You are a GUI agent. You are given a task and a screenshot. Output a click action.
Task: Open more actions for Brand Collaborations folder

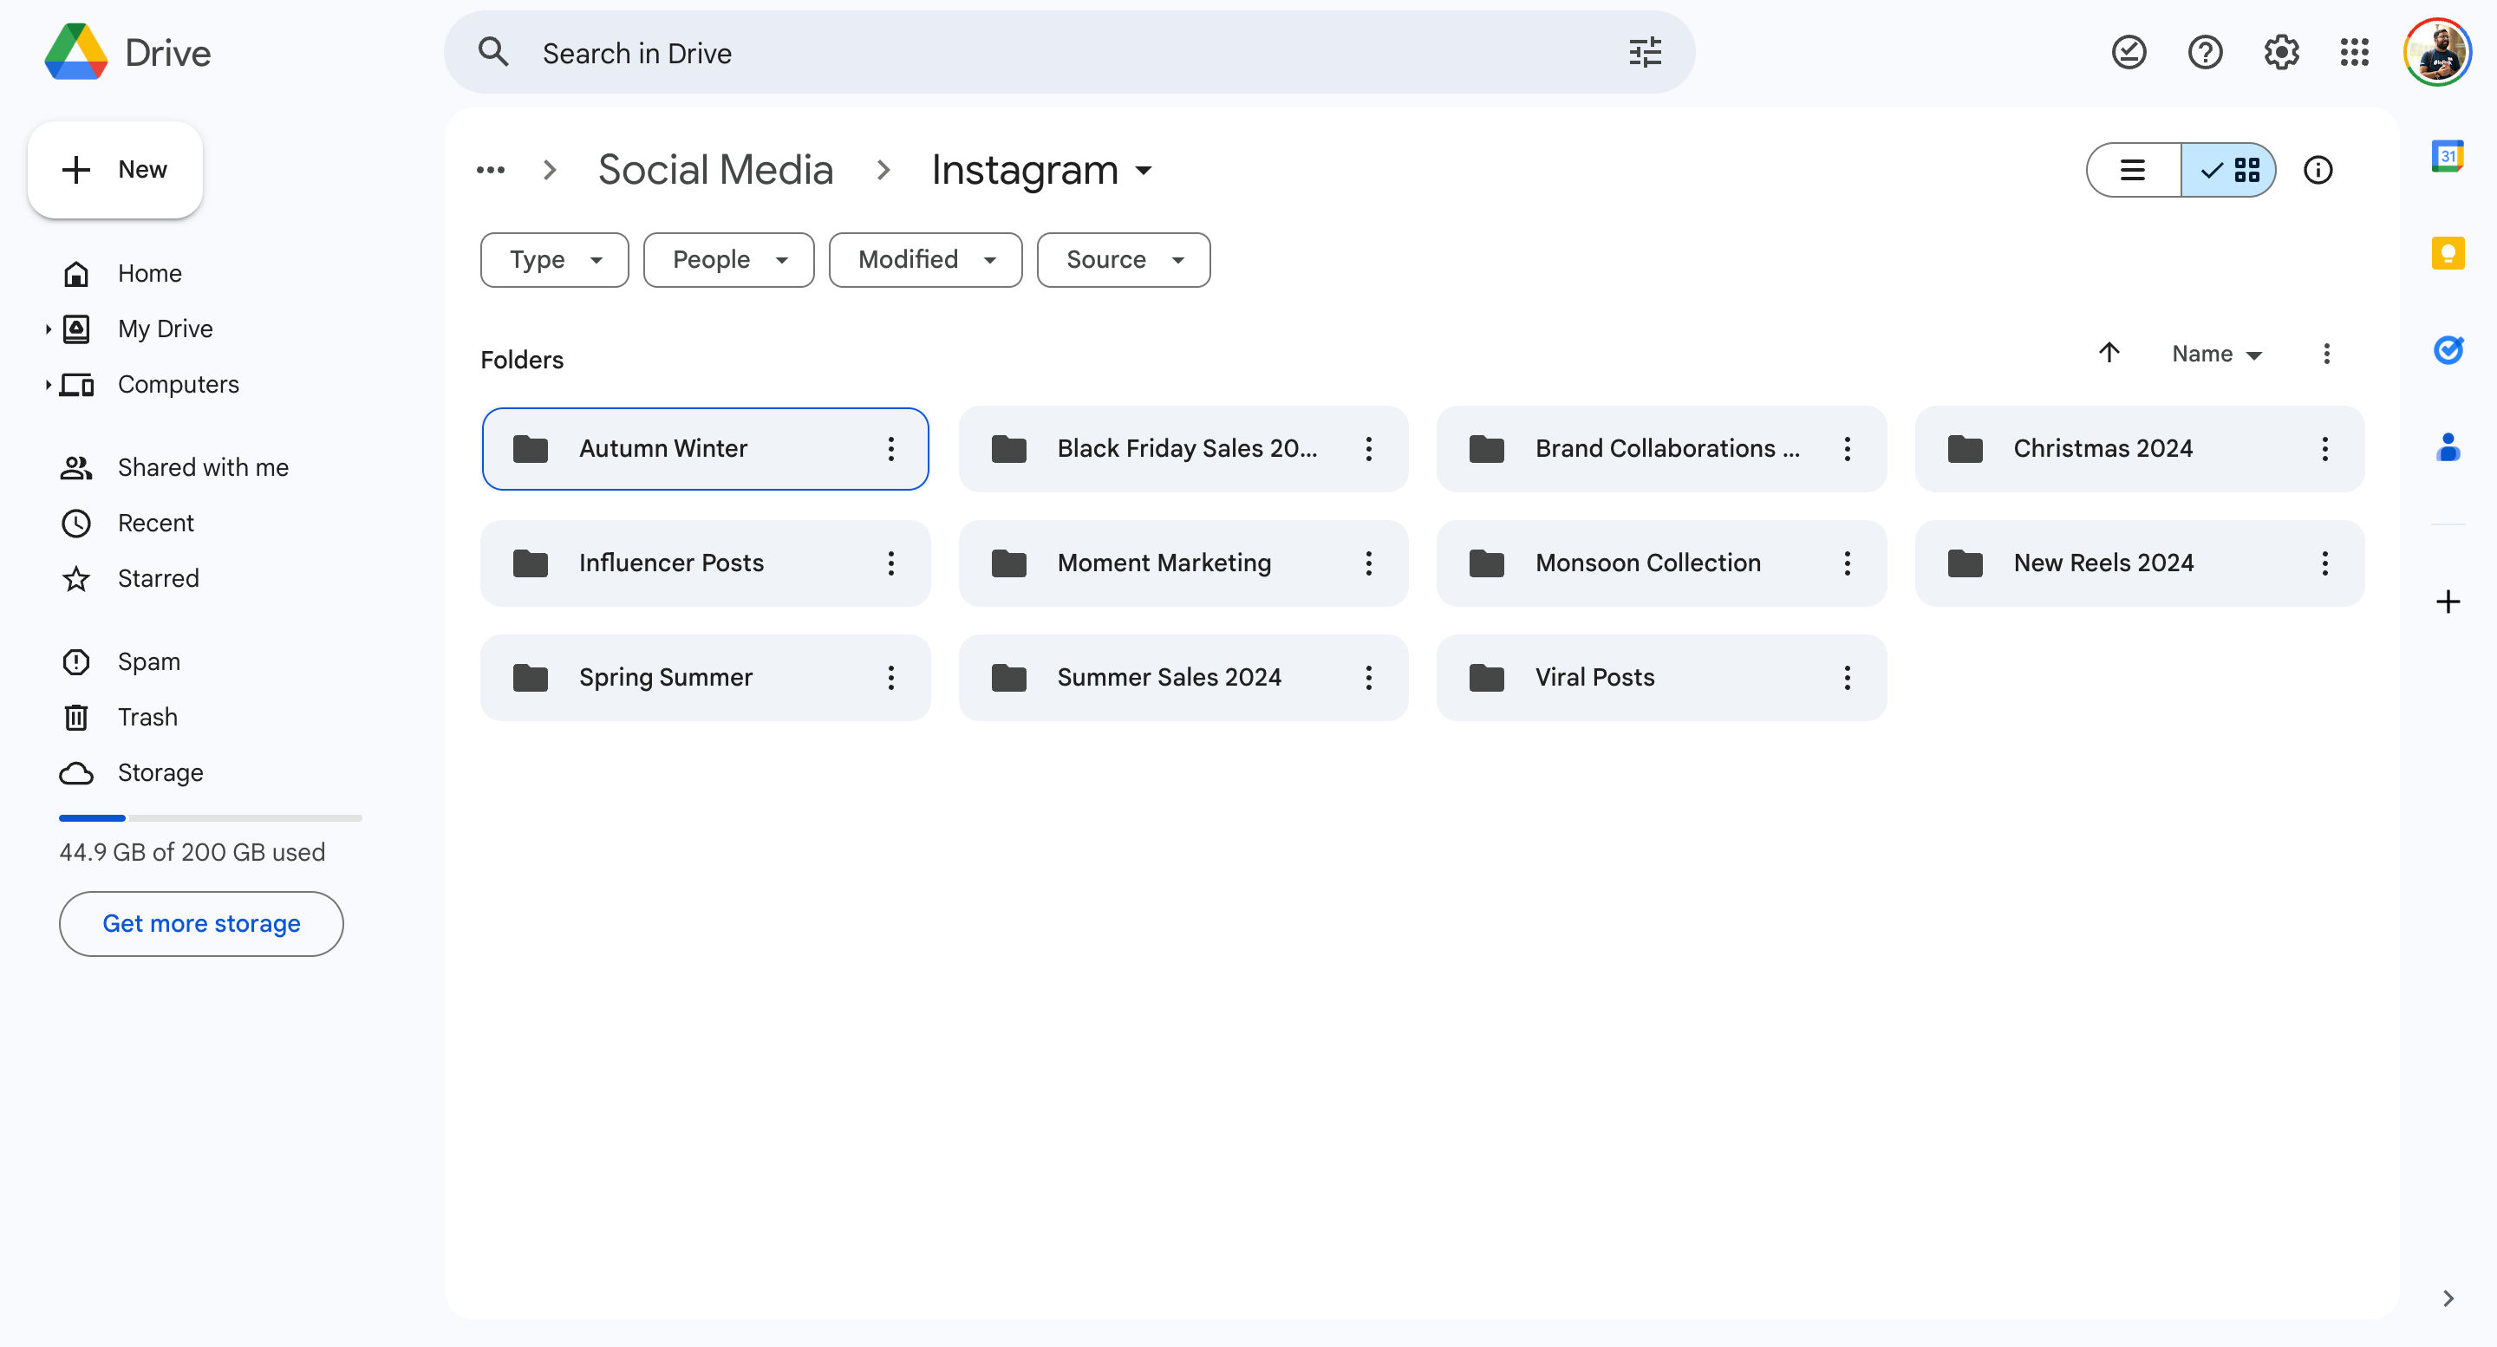click(1847, 449)
